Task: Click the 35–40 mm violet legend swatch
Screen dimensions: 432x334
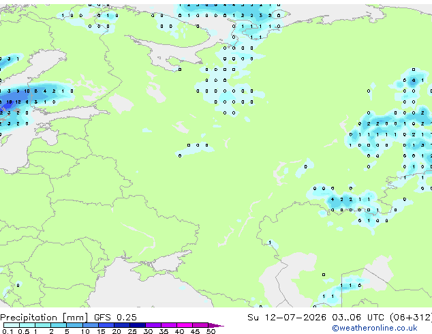Action: [x=168, y=325]
